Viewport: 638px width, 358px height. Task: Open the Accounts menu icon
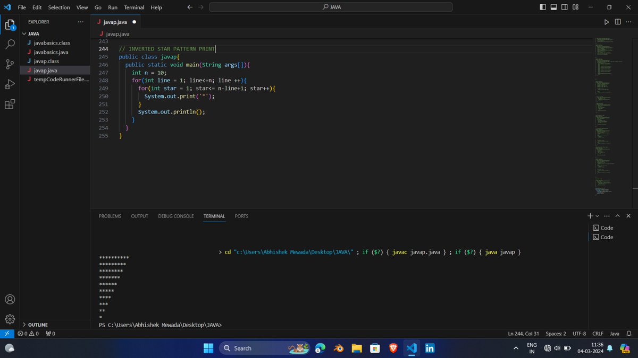click(10, 300)
